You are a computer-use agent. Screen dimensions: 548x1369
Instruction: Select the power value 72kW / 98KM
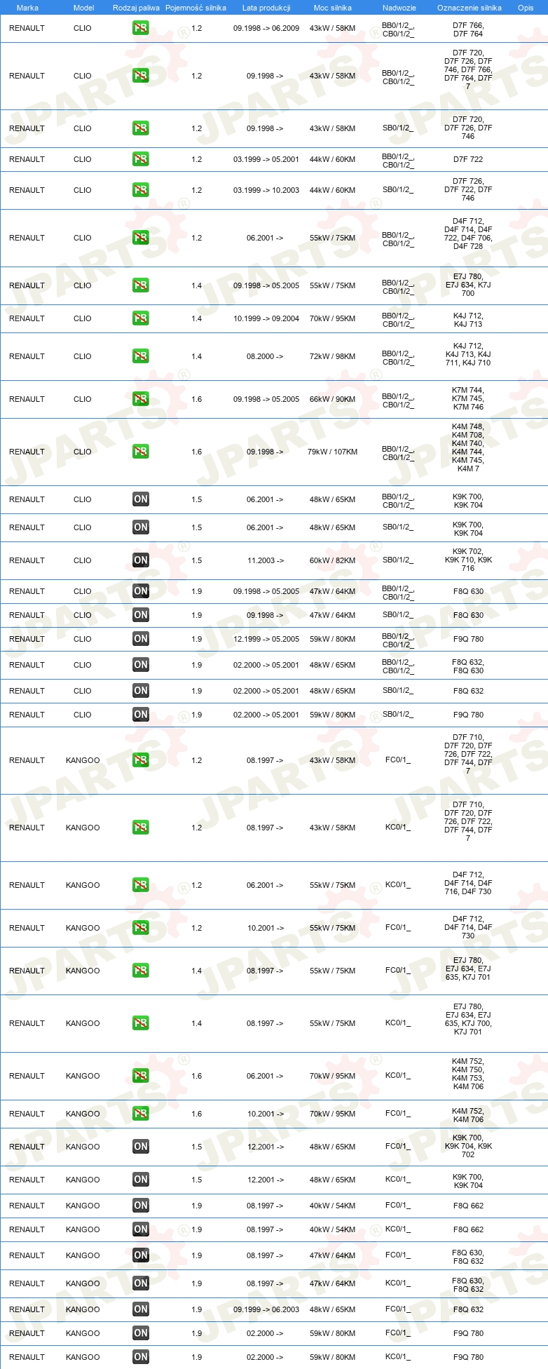[333, 357]
